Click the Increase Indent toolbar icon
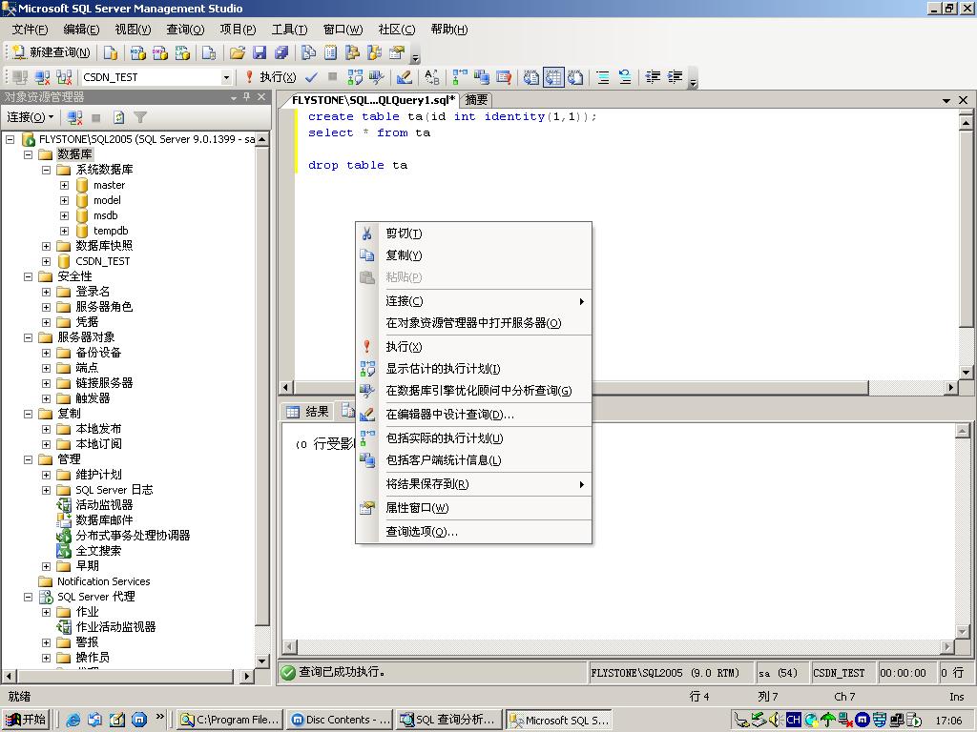977x732 pixels. [x=676, y=77]
